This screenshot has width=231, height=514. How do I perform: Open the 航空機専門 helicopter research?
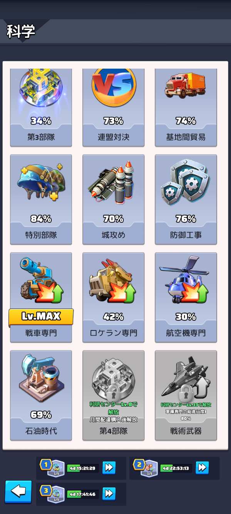coord(186,297)
